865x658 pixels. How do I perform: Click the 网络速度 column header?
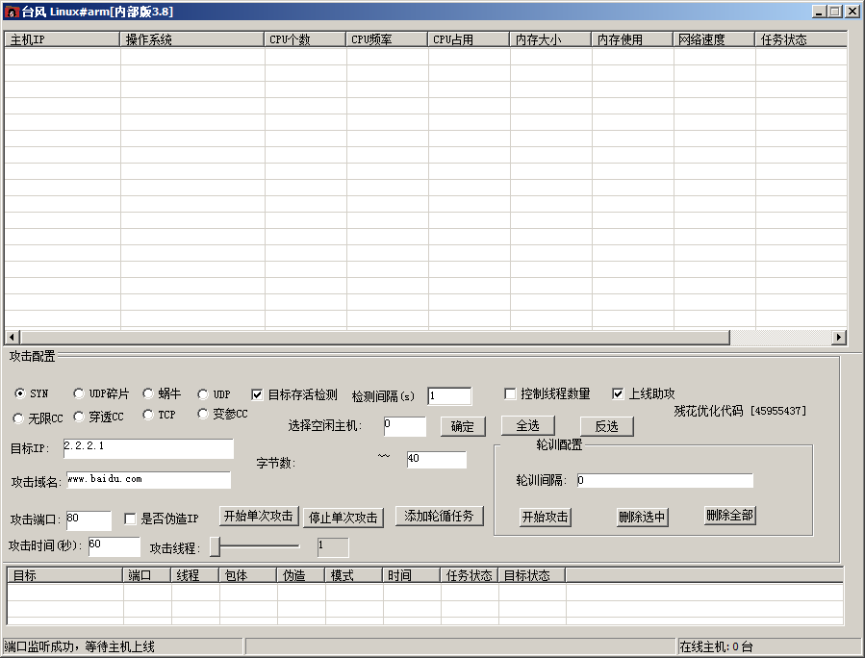(713, 39)
